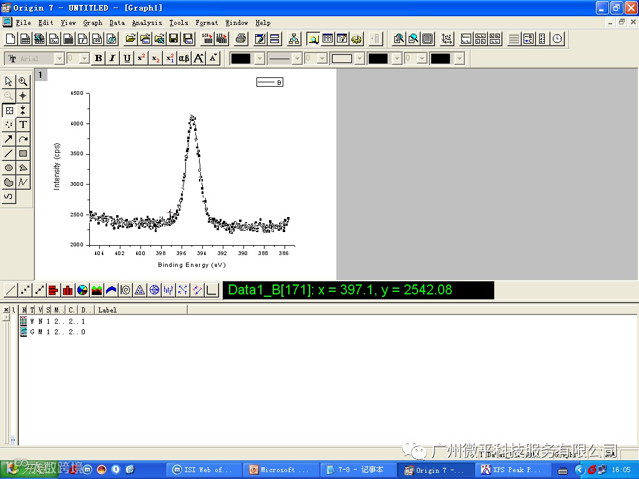This screenshot has width=639, height=479.
Task: Toggle Greek alphabet input
Action: pos(184,58)
